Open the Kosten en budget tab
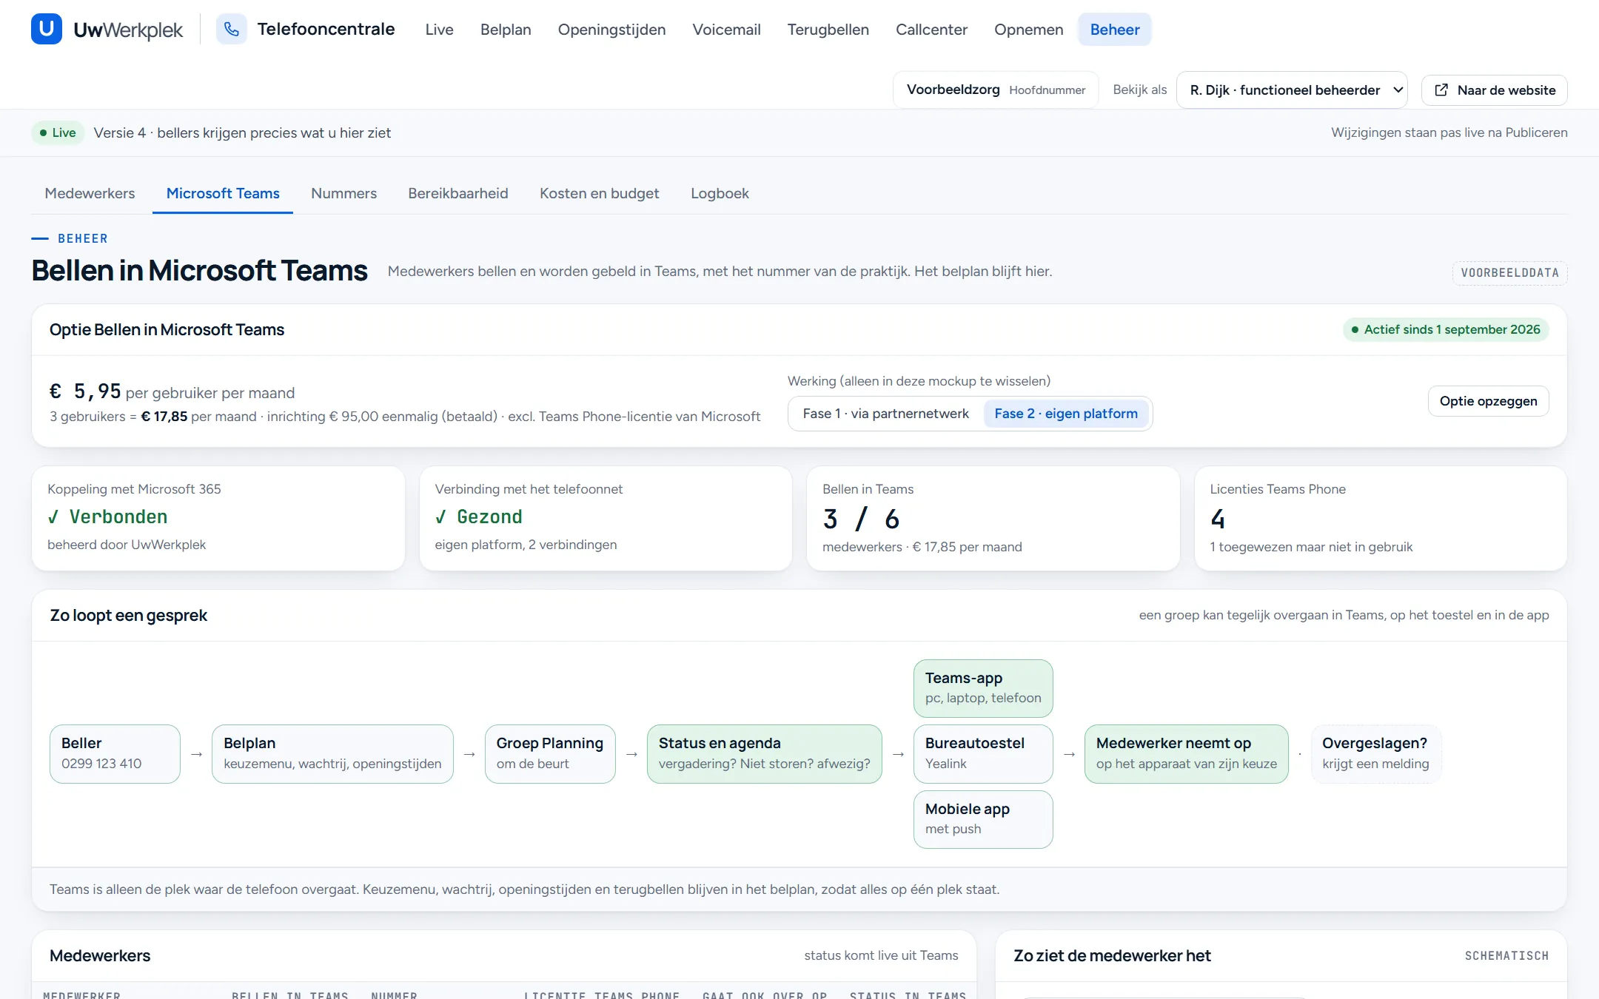1599x999 pixels. 599,193
